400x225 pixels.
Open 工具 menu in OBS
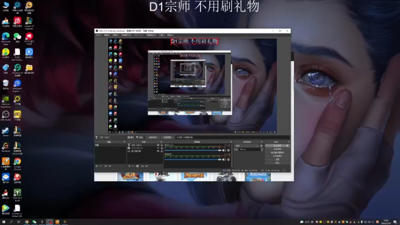tap(162, 35)
